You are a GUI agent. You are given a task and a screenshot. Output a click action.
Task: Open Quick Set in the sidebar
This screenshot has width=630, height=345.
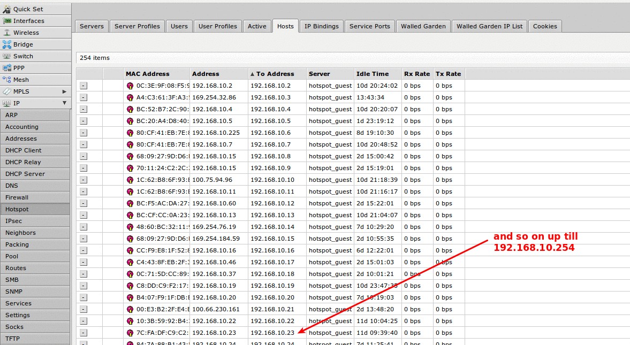[35, 9]
